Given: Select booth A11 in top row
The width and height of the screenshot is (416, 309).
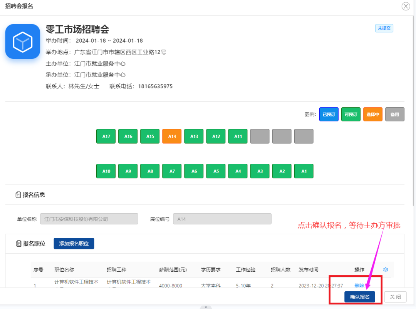Looking at the screenshot, I should pos(238,136).
